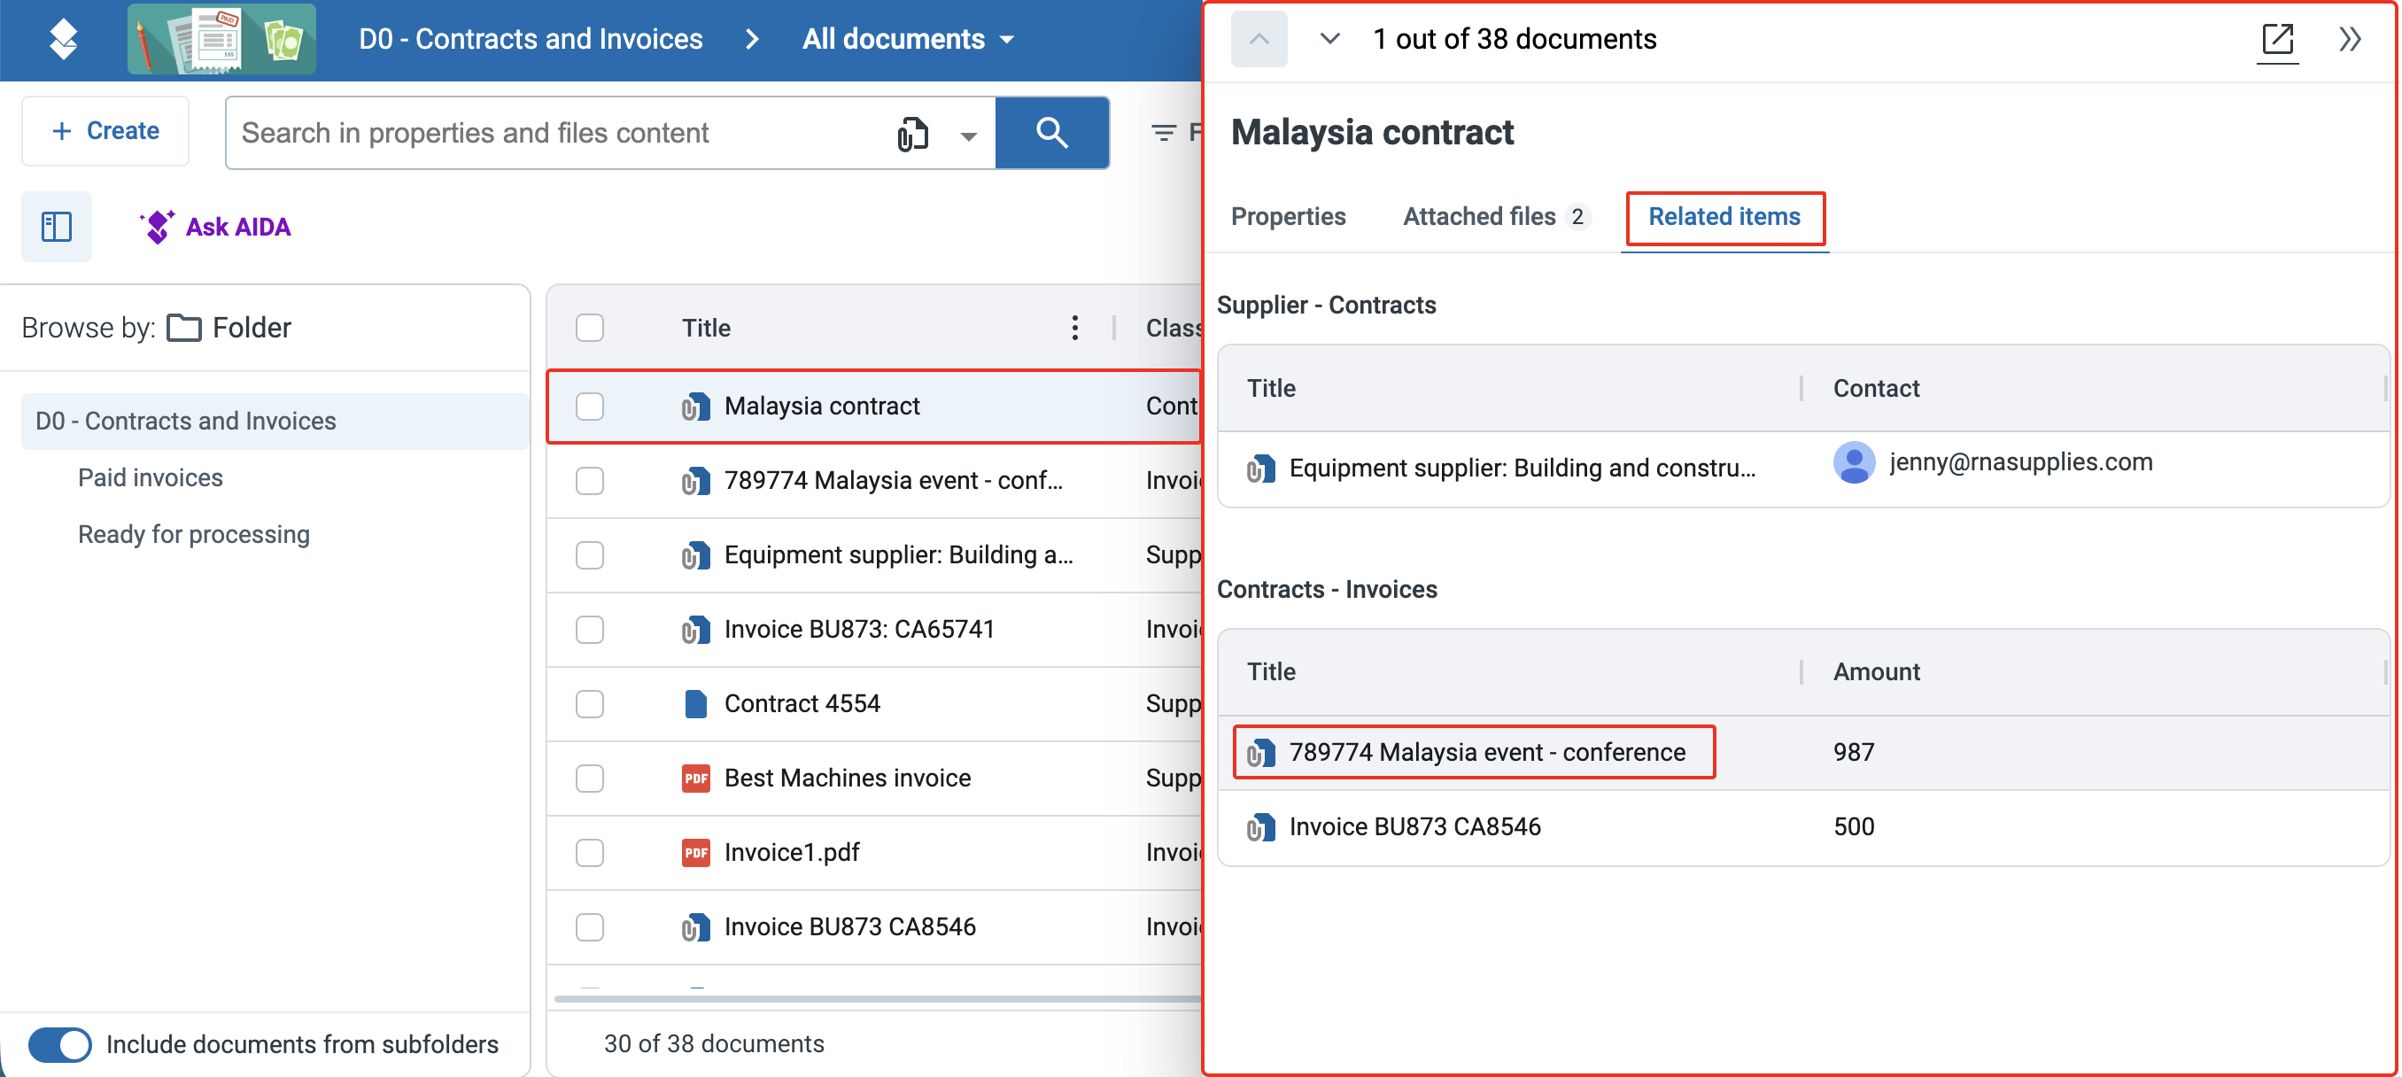Click the folder icon next to Browse by
Viewport: 2402px width, 1077px height.
(x=183, y=329)
